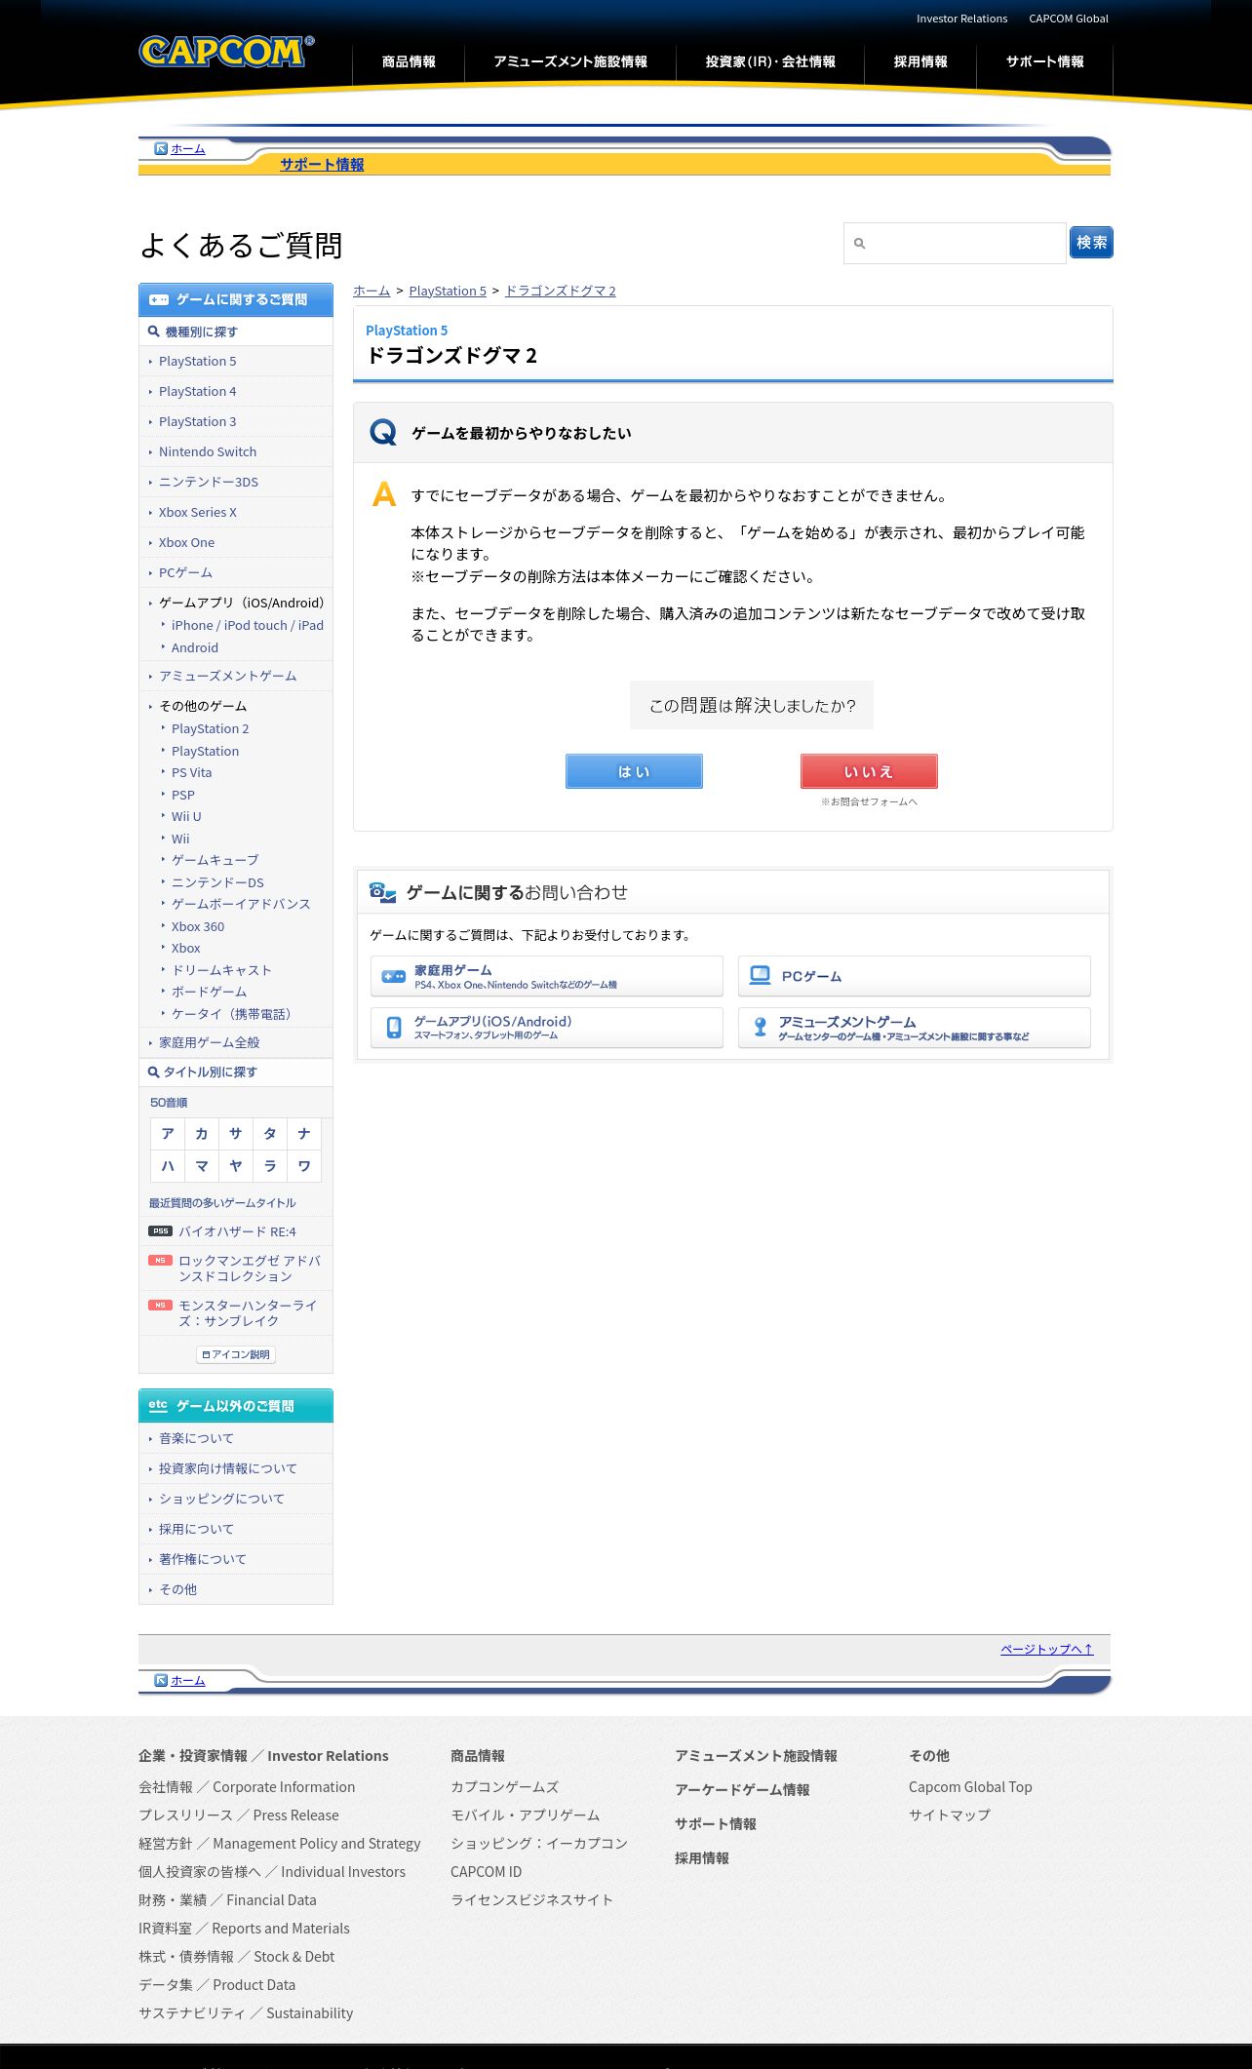
Task: Click the home icon in the bottom breadcrumb bar
Action: (161, 1681)
